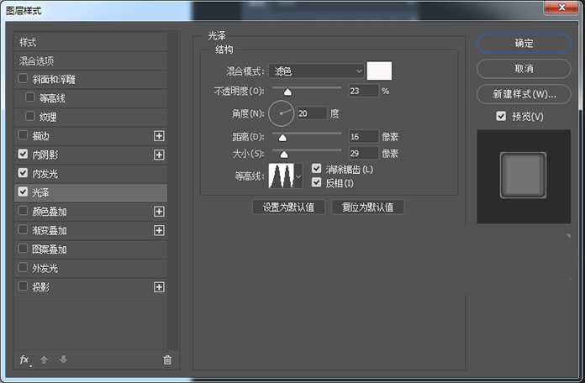Viewport: 585px width, 383px height.
Task: Enable the 斜面和浮雕 checkbox
Action: (24, 79)
